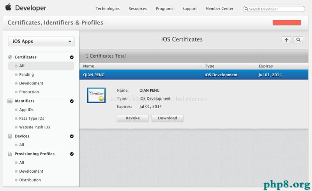Click the Identifiers sidebar heading

tap(25, 101)
